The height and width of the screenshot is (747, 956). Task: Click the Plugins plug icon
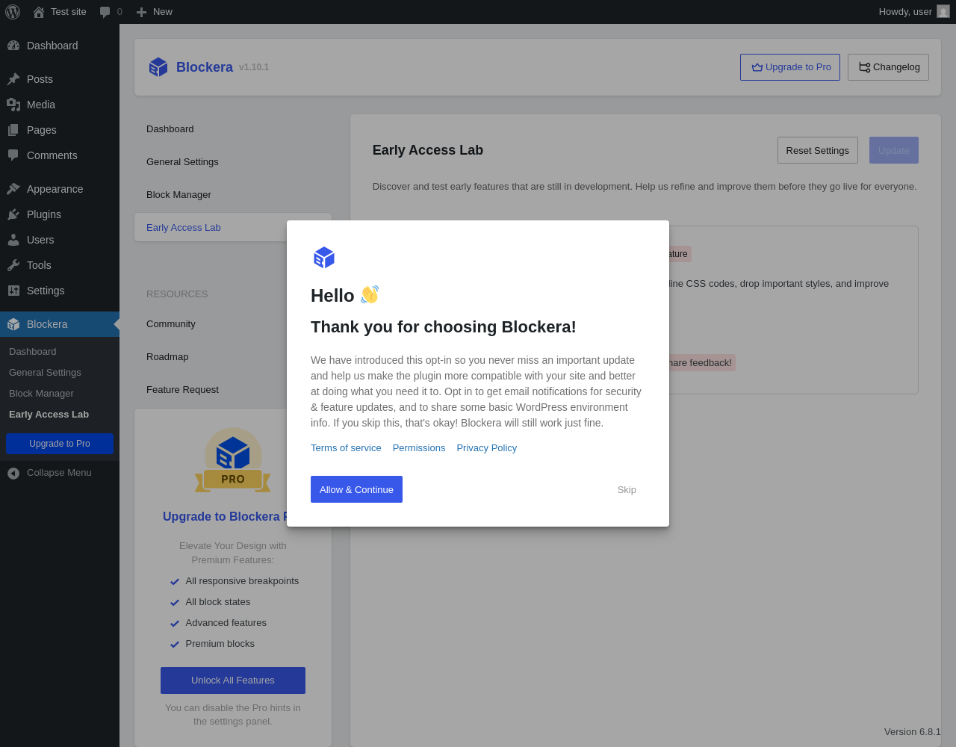click(13, 214)
